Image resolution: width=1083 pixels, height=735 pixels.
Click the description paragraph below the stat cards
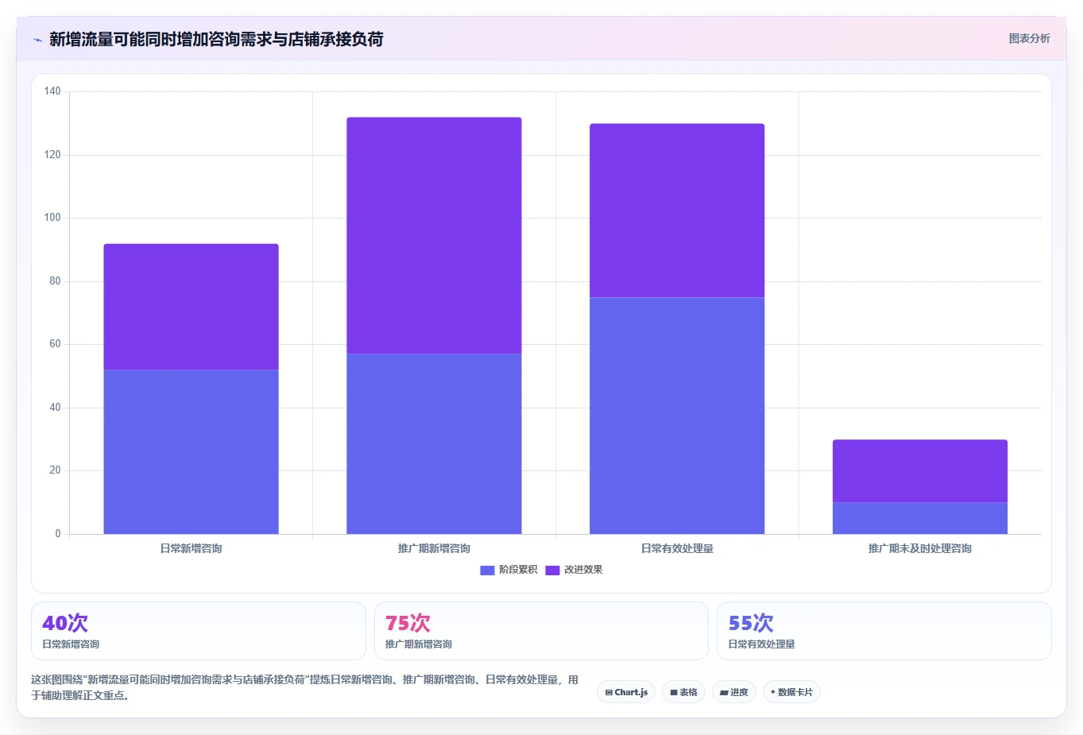pos(305,687)
